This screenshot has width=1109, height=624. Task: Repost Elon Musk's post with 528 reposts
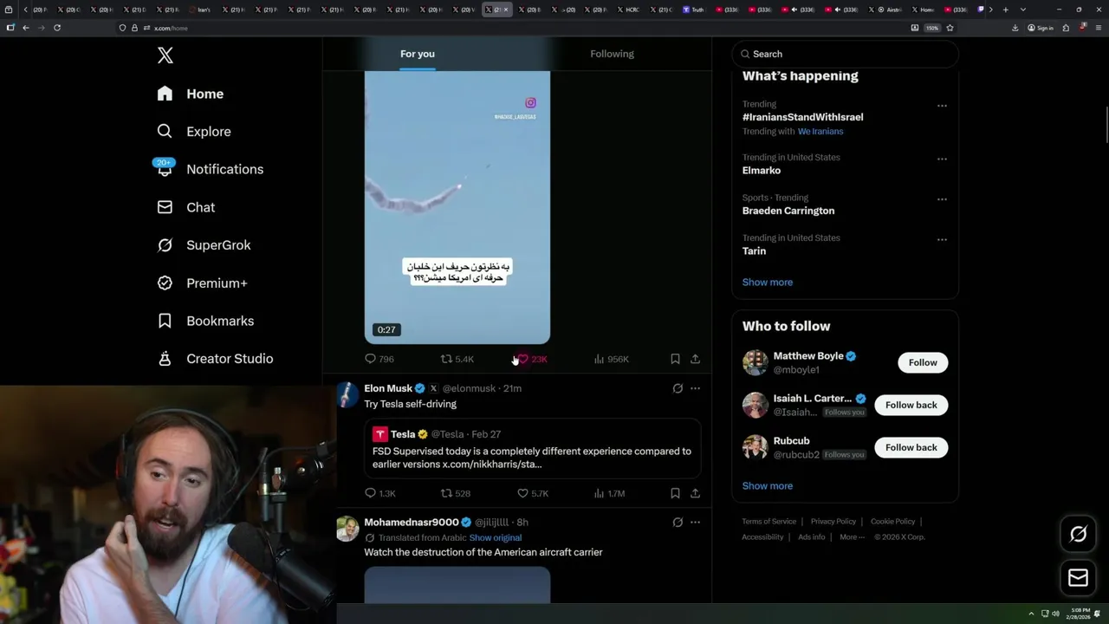coord(456,493)
